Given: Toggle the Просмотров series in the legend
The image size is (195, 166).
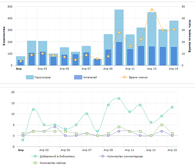Looking at the screenshot, I should click(38, 77).
